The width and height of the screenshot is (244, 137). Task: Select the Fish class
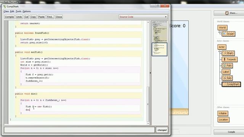(227, 65)
